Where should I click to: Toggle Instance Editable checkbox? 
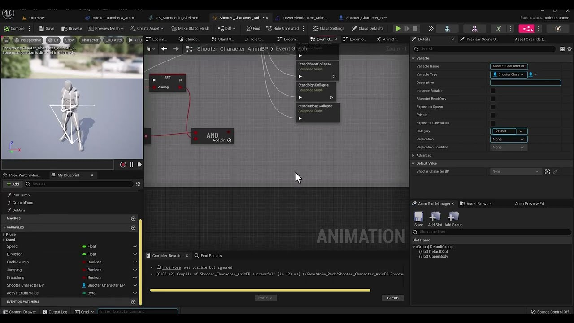pyautogui.click(x=493, y=91)
